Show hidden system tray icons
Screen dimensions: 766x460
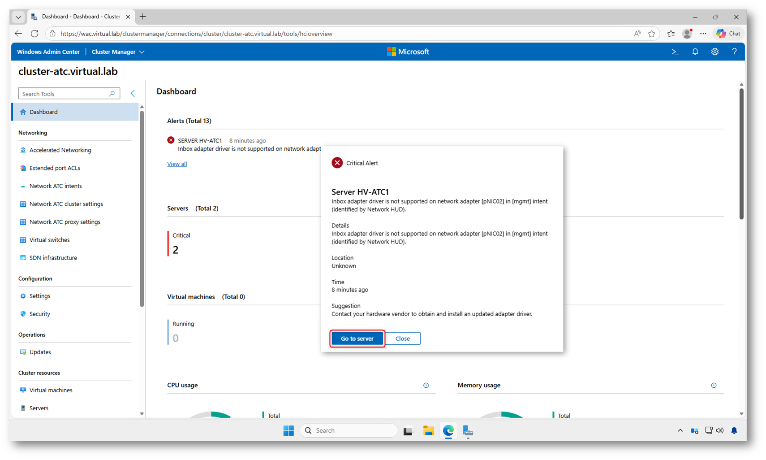(x=680, y=431)
